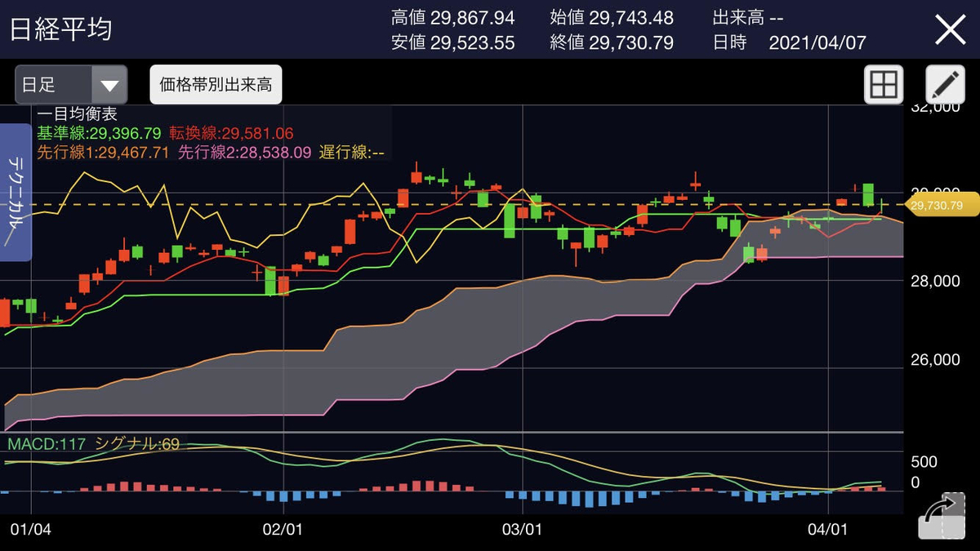980x551 pixels.
Task: Tap the 01/04 date axis label
Action: pos(31,529)
